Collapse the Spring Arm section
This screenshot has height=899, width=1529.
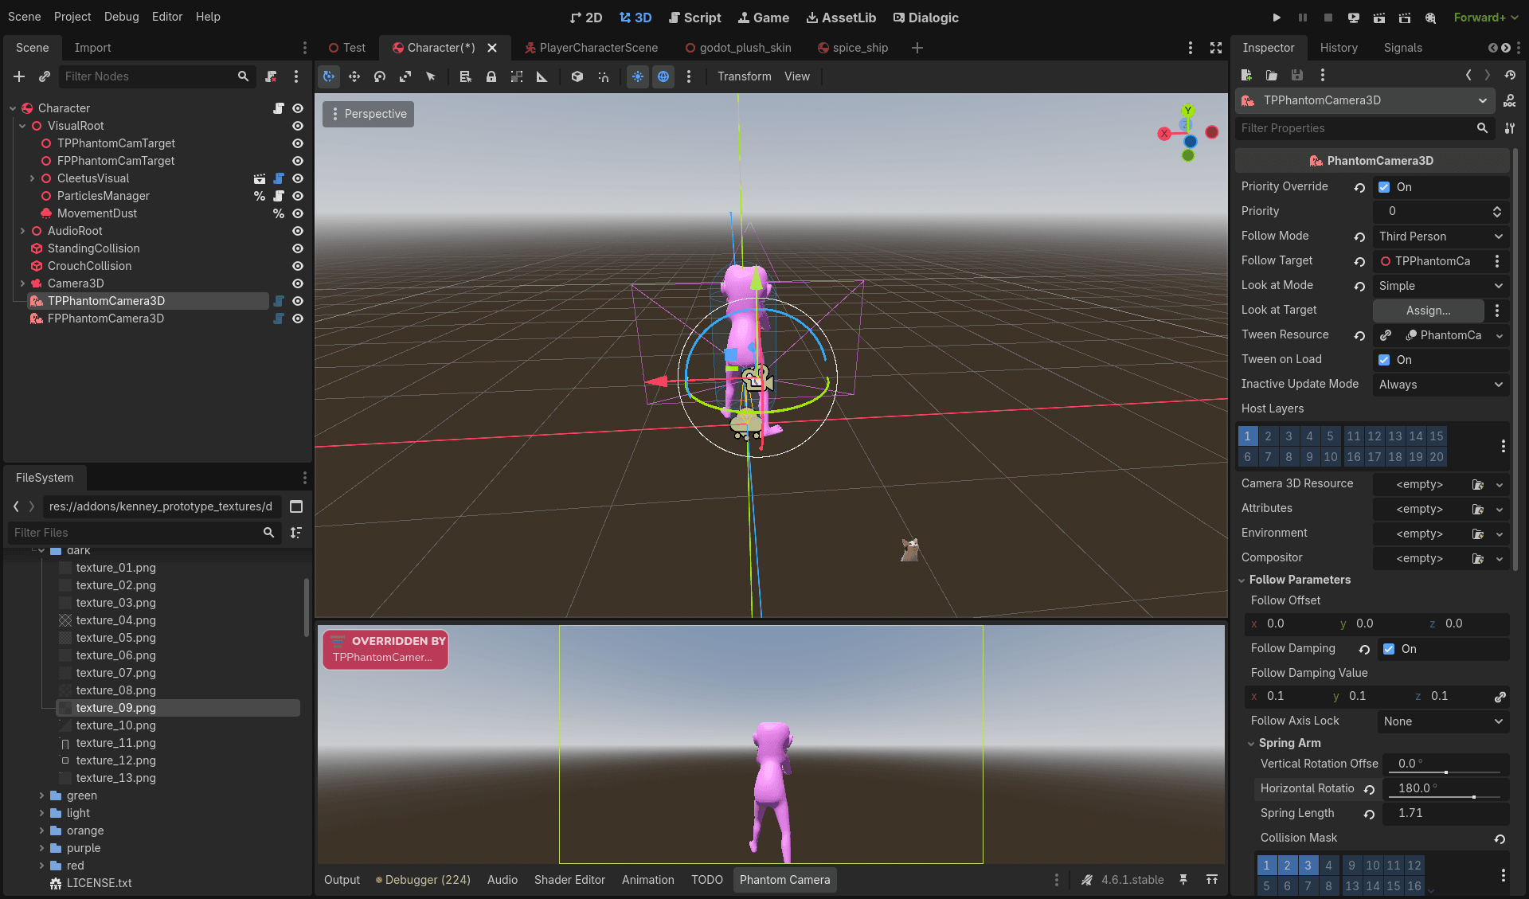click(x=1289, y=743)
